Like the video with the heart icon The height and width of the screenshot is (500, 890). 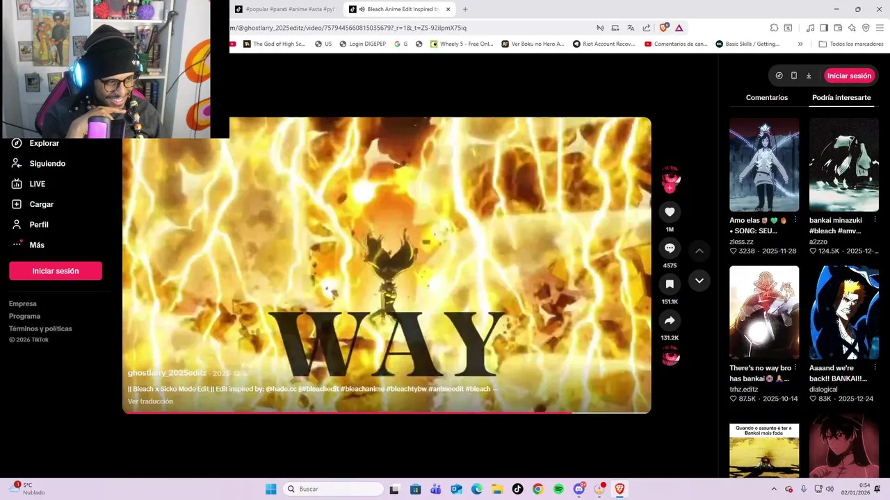coord(670,212)
